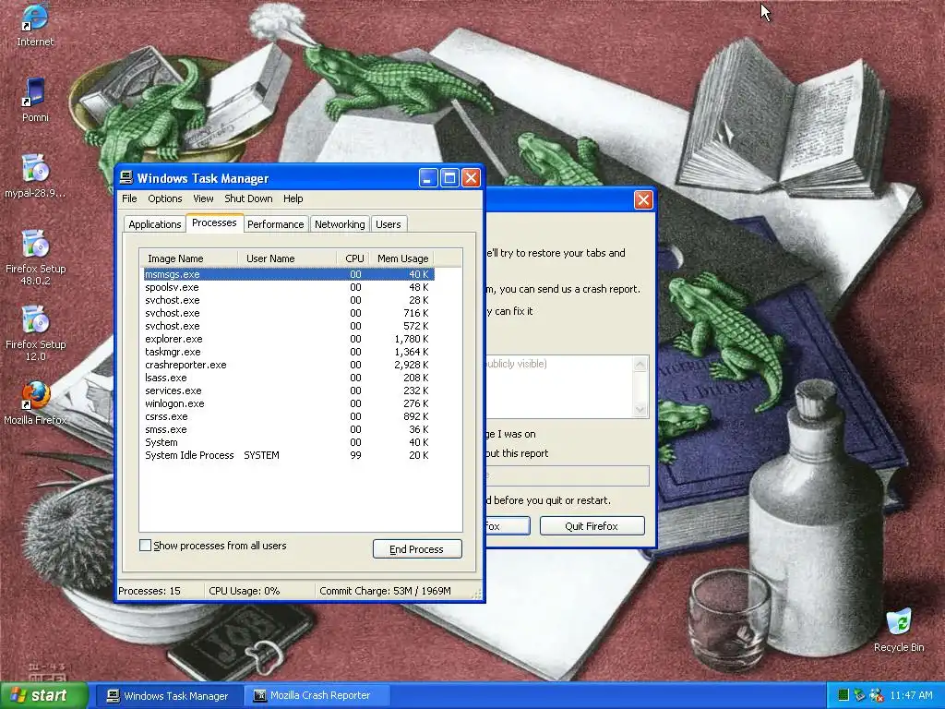Switch to the Processes tab

pos(214,223)
